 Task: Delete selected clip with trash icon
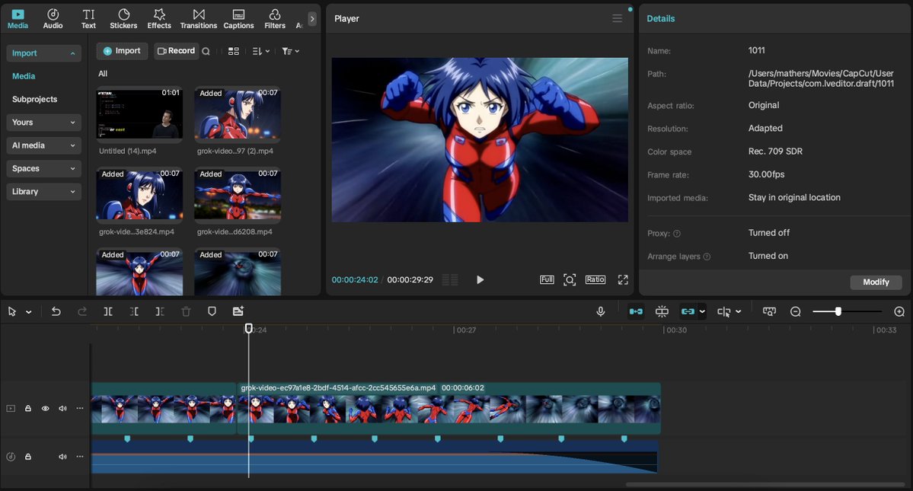tap(186, 311)
